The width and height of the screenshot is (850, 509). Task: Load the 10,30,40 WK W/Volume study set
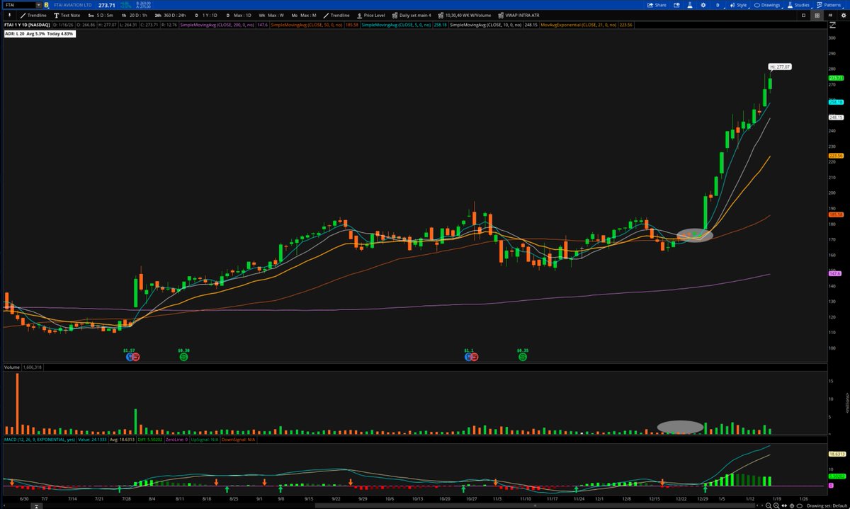[465, 15]
